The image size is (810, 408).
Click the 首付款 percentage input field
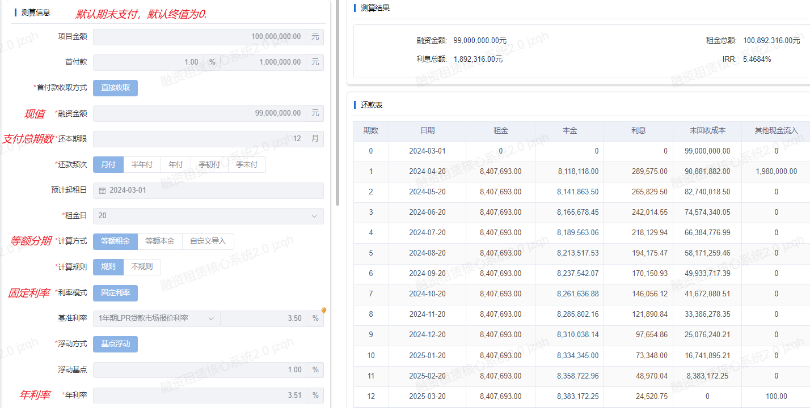point(149,62)
